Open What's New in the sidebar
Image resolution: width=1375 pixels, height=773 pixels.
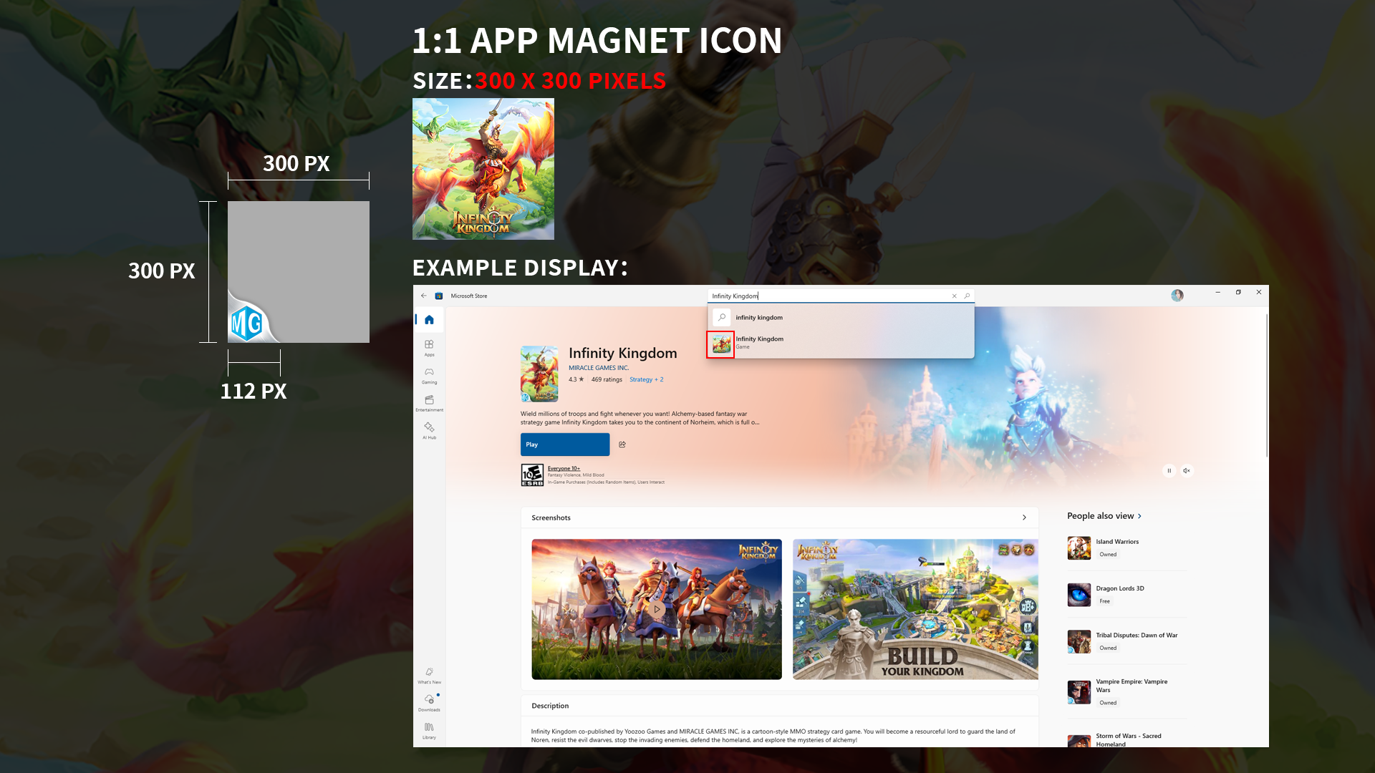[429, 676]
